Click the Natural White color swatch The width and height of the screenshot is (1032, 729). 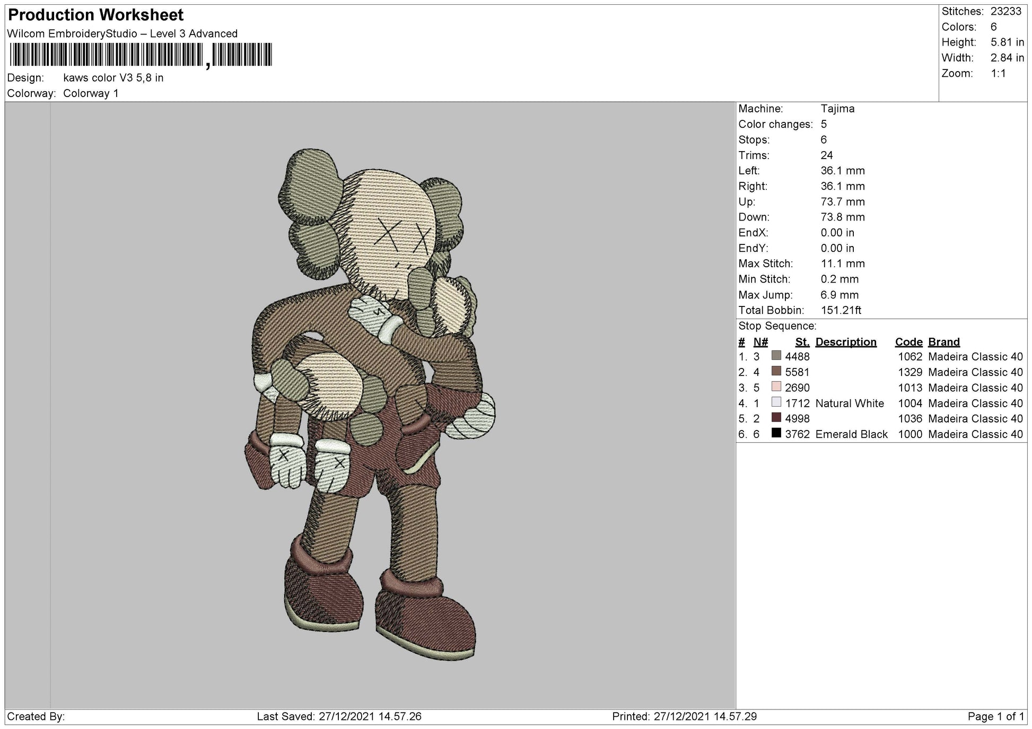pyautogui.click(x=776, y=403)
